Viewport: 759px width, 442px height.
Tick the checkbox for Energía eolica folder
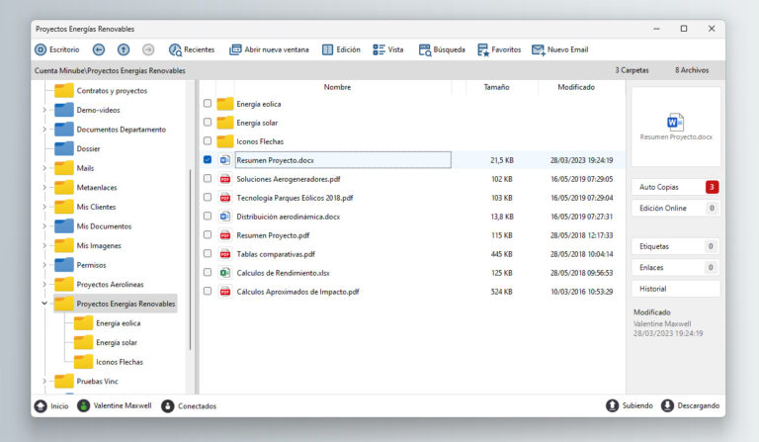pos(208,103)
